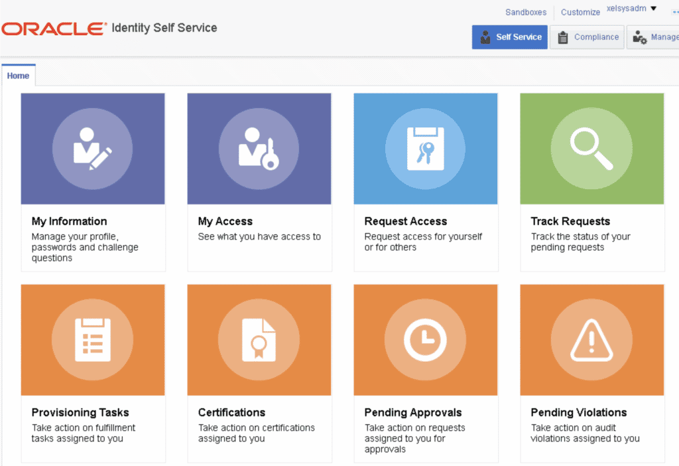This screenshot has height=466, width=679.
Task: Open the My Information profile icon tile
Action: coord(92,148)
